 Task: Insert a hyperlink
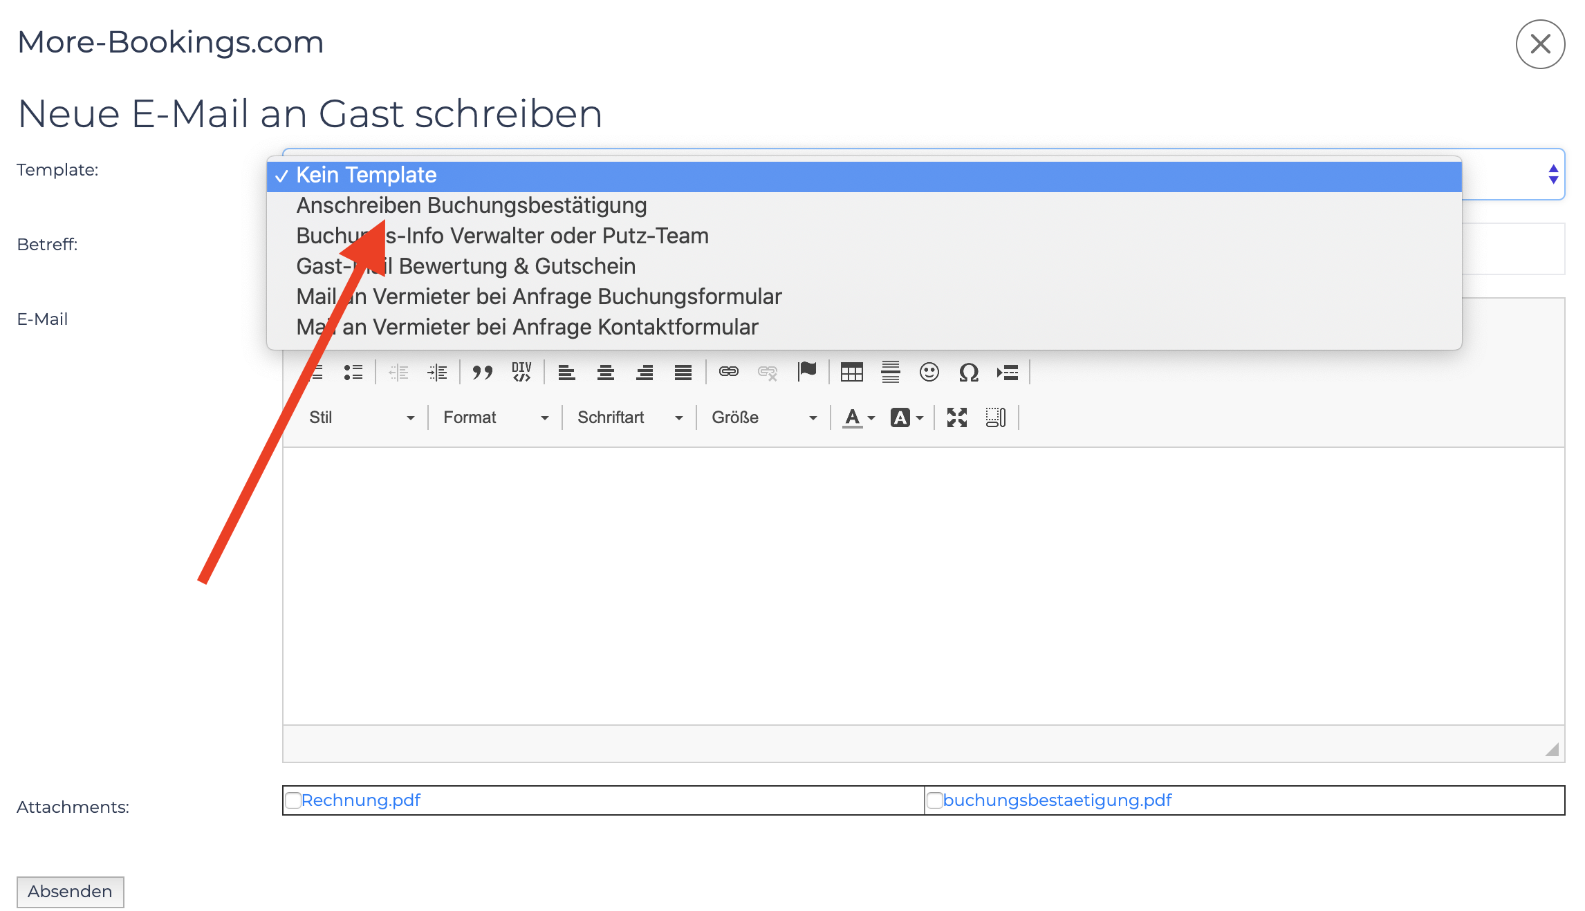(x=729, y=373)
